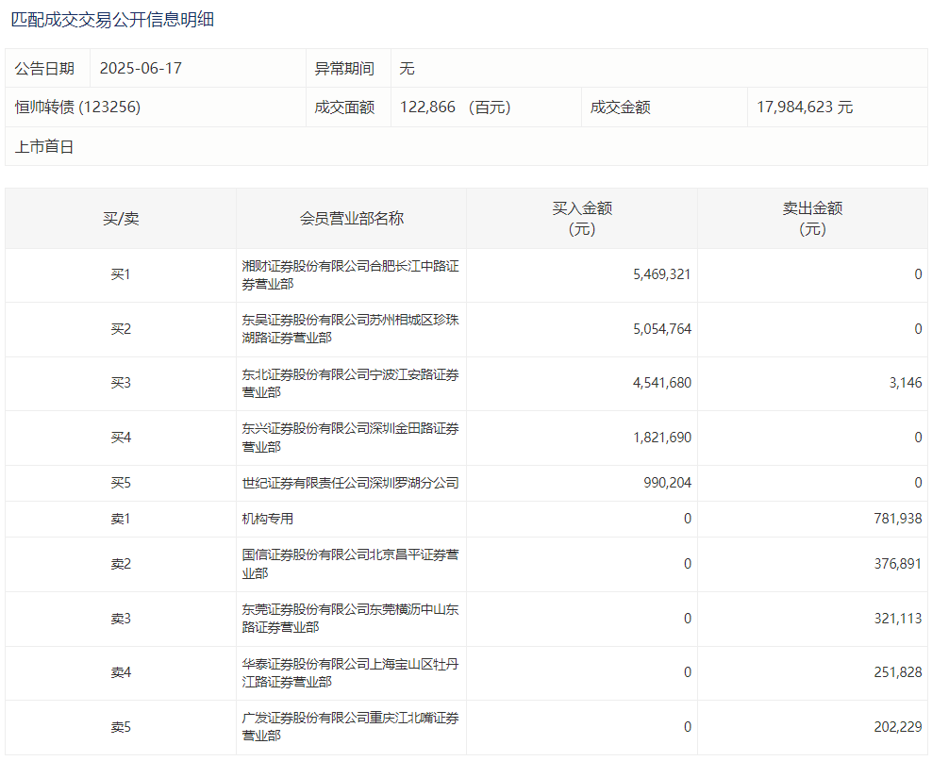
Task: Sort by the 买入金额 column header
Action: click(582, 219)
